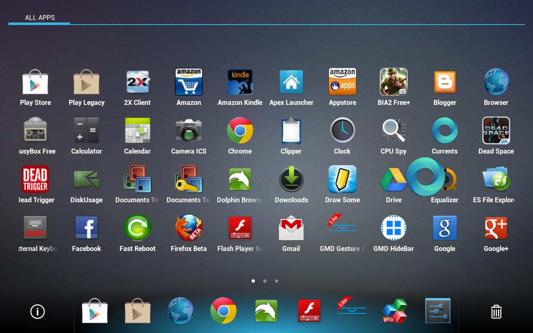This screenshot has height=333, width=533.
Task: Open the Blogger app
Action: pyautogui.click(x=445, y=82)
